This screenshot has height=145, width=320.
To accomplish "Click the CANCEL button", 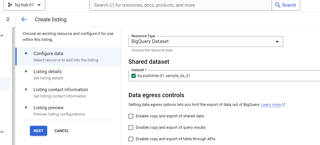I will (x=62, y=131).
